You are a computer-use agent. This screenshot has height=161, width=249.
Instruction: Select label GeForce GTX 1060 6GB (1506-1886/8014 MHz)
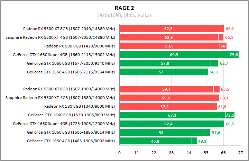[x=71, y=132]
